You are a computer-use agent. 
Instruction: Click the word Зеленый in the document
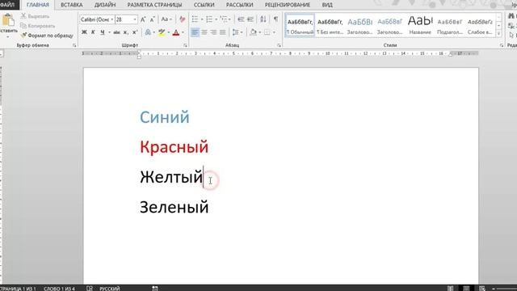pos(174,207)
